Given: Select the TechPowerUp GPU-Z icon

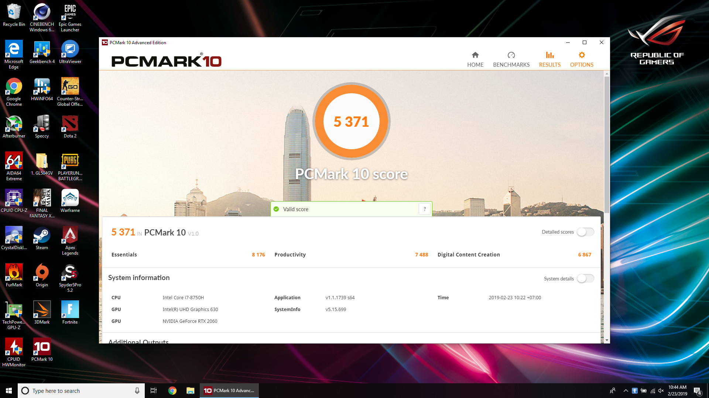Looking at the screenshot, I should click(x=14, y=315).
